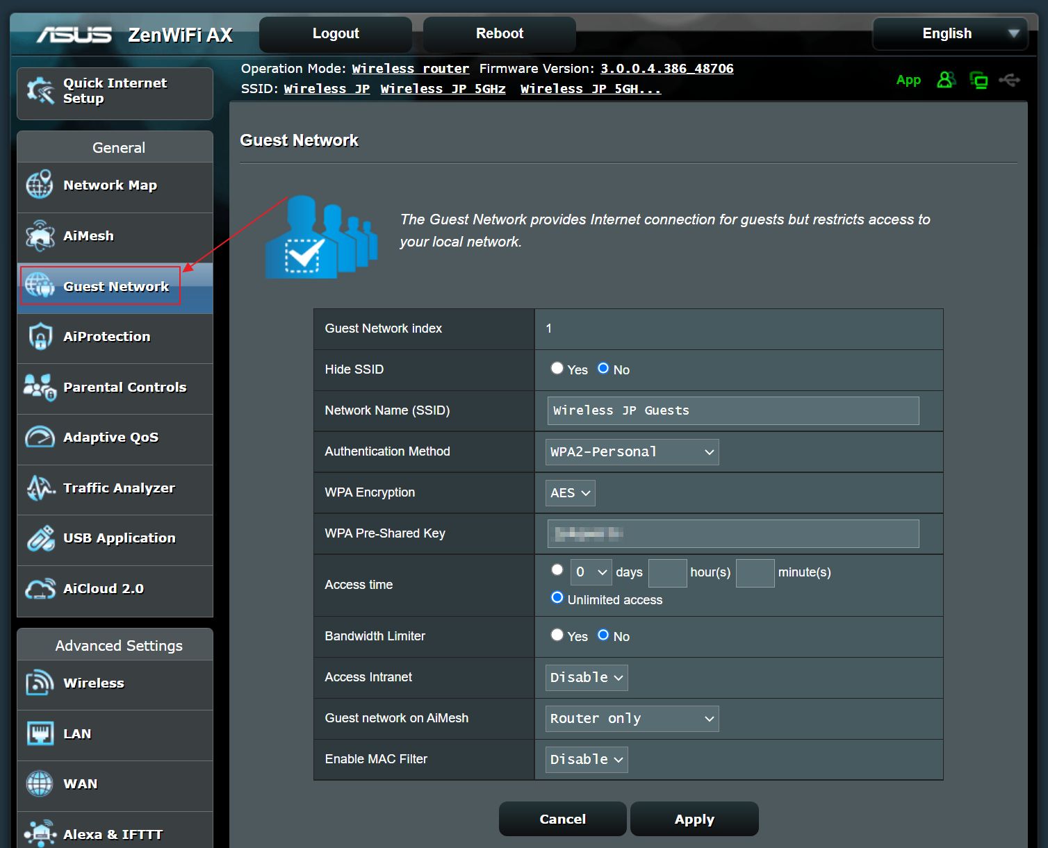The width and height of the screenshot is (1048, 848).
Task: Click the Traffic Analyzer waveform icon
Action: coord(40,488)
